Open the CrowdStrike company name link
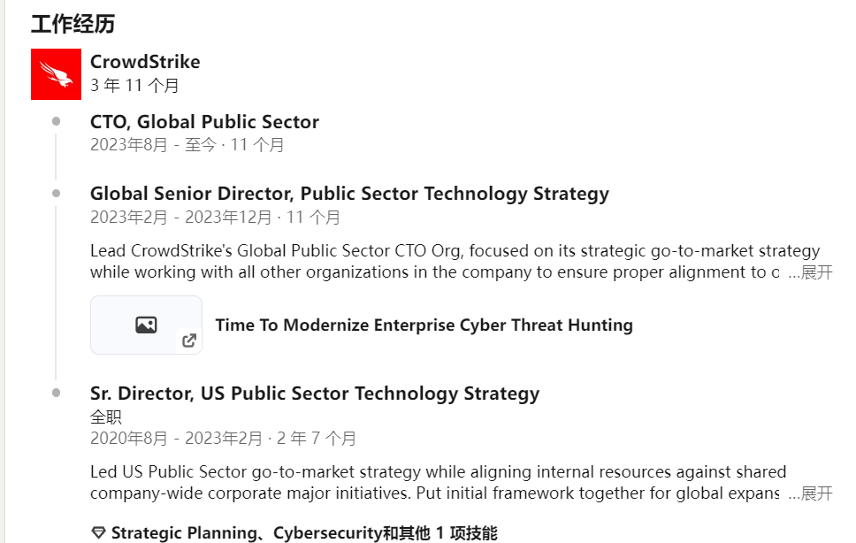 pos(145,62)
